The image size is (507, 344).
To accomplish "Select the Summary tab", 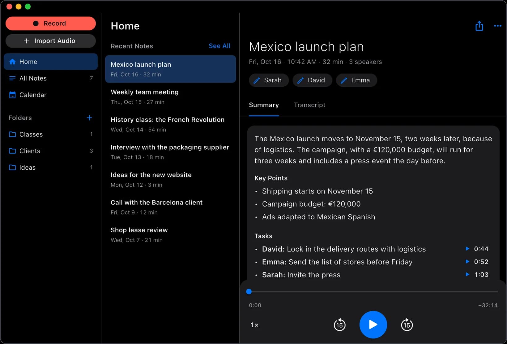I will [x=264, y=105].
